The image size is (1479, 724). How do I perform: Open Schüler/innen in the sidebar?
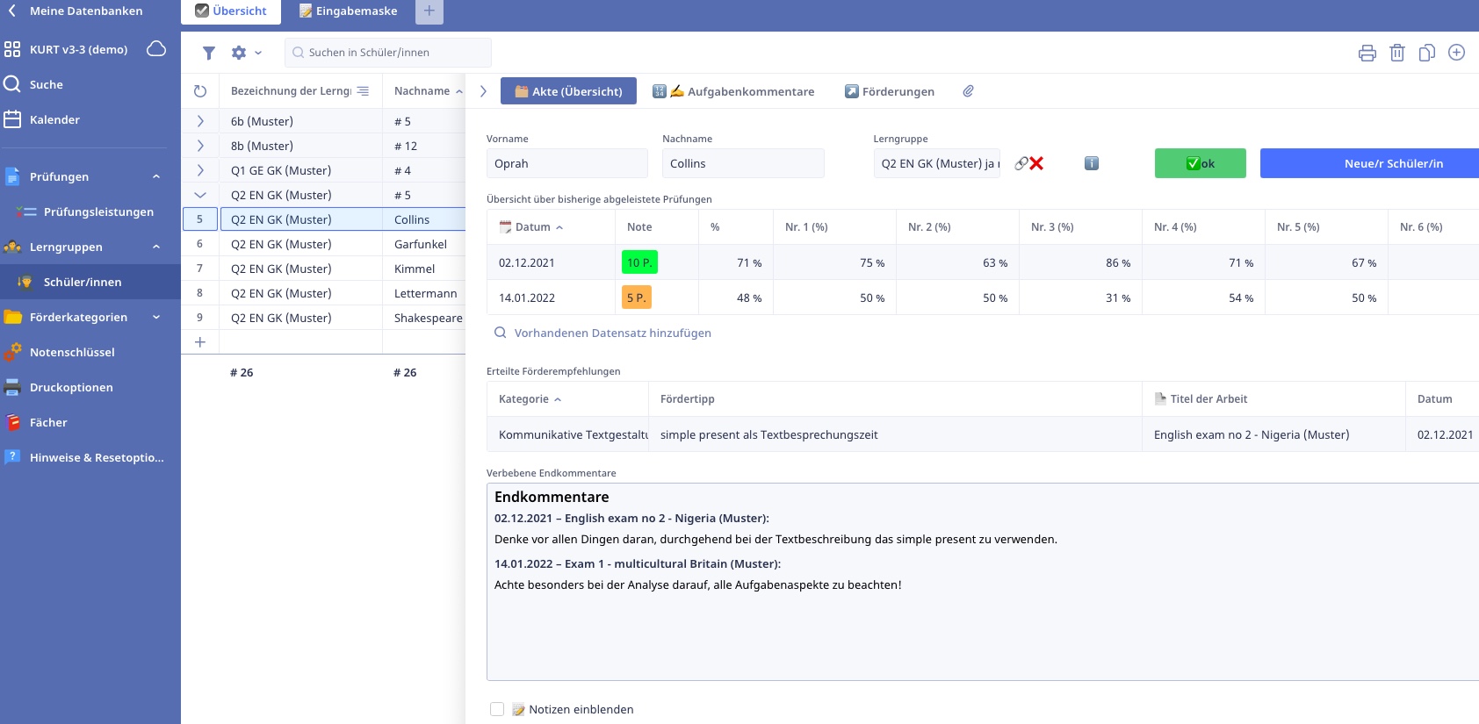click(x=83, y=282)
